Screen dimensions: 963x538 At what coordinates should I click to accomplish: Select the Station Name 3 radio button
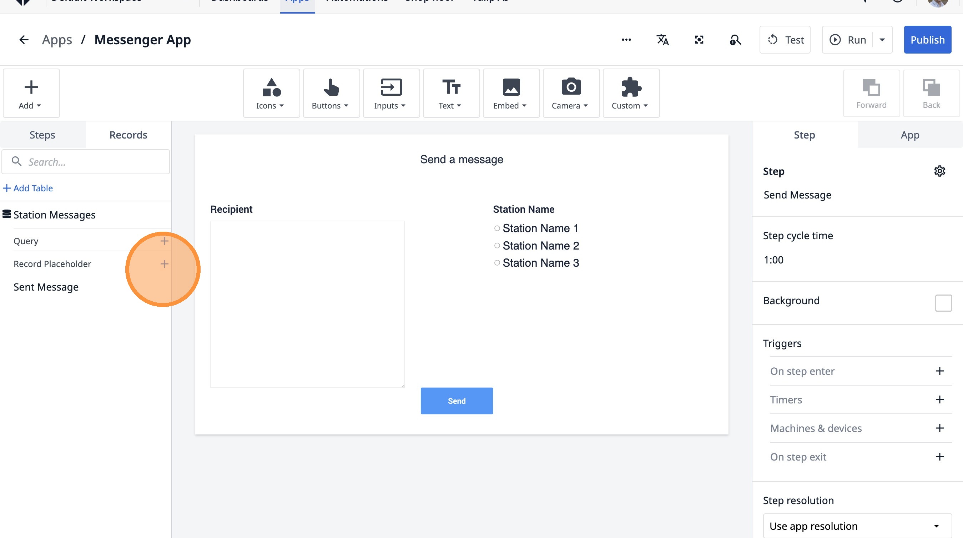pos(497,263)
